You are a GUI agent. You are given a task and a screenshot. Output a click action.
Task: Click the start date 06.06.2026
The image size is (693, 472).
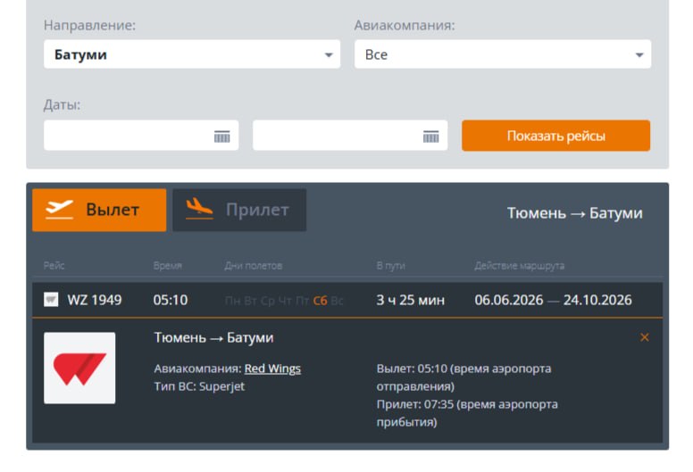point(509,301)
